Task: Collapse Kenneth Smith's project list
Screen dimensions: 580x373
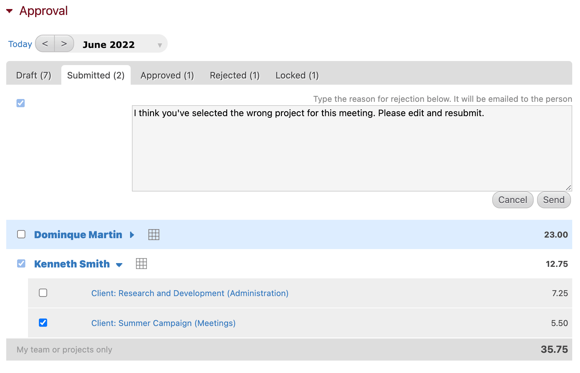Action: point(119,264)
